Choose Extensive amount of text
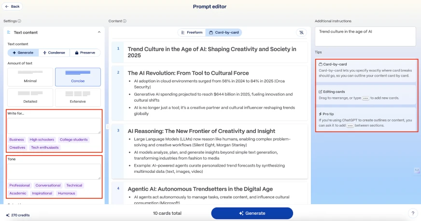The image size is (421, 221). [78, 98]
